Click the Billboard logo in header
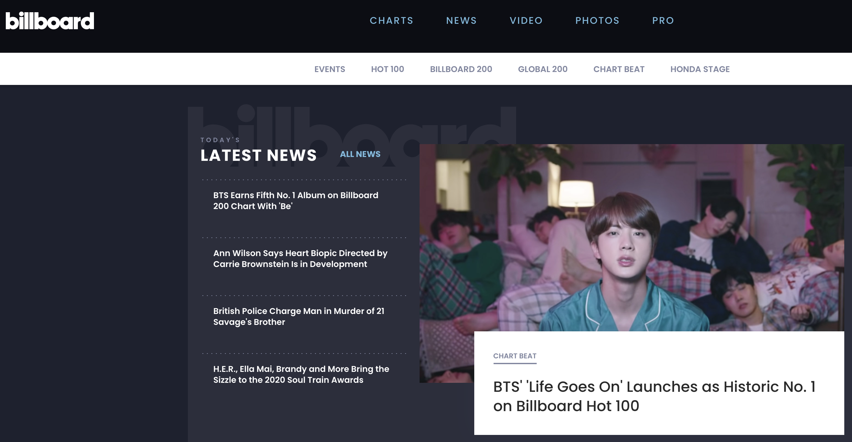Viewport: 852px width, 442px height. pyautogui.click(x=50, y=21)
